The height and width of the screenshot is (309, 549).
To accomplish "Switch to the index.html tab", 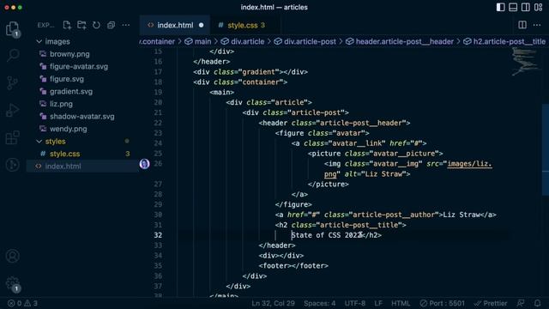I will [x=175, y=25].
